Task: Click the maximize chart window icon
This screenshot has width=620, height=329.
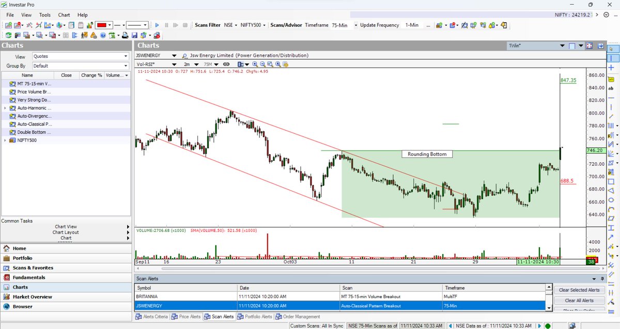Action: point(589,46)
